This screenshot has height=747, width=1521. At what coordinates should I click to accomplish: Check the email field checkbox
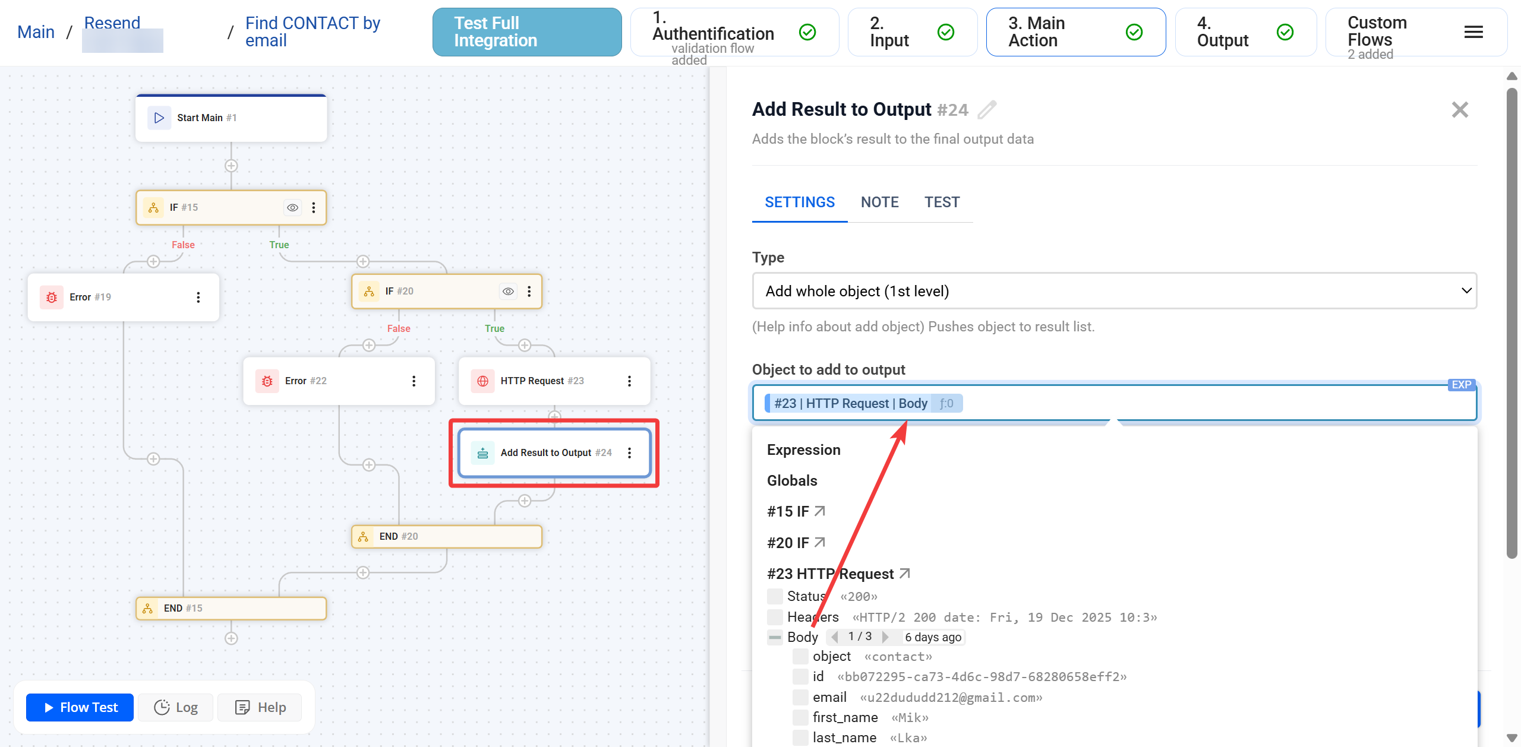(800, 697)
